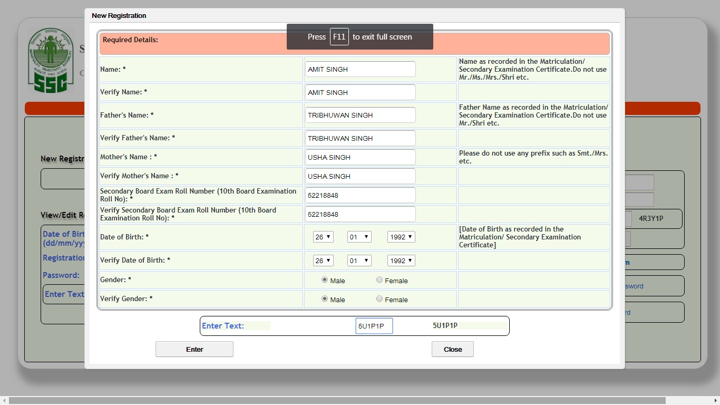Expand the day dropdown for Verify Date of Birth

(x=323, y=261)
